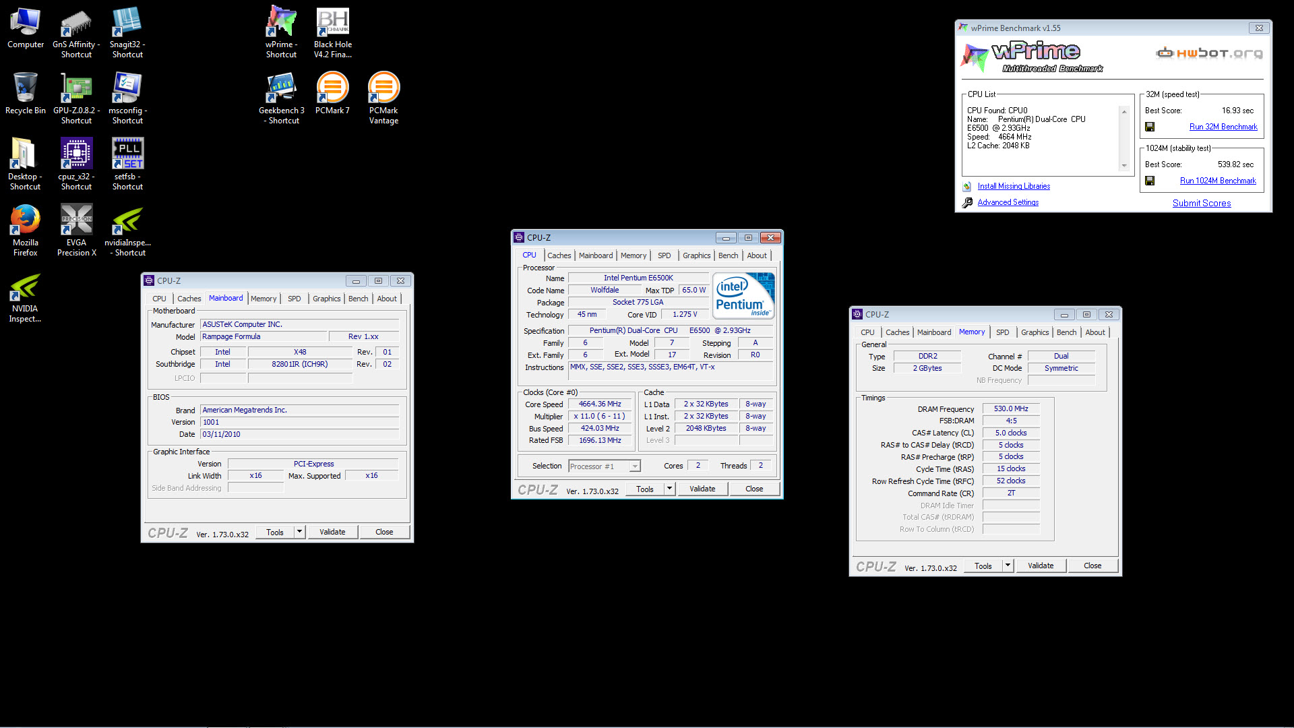Click the FSB:DRAM 4:5 ratio value
The width and height of the screenshot is (1294, 728).
(1011, 421)
